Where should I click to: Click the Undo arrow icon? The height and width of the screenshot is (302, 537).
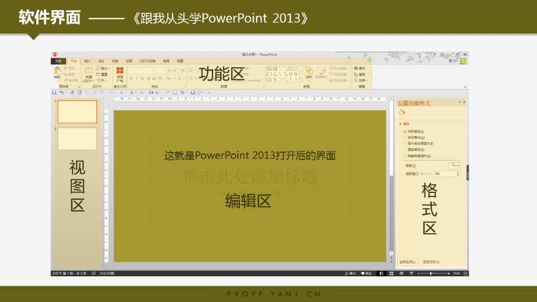[x=61, y=92]
